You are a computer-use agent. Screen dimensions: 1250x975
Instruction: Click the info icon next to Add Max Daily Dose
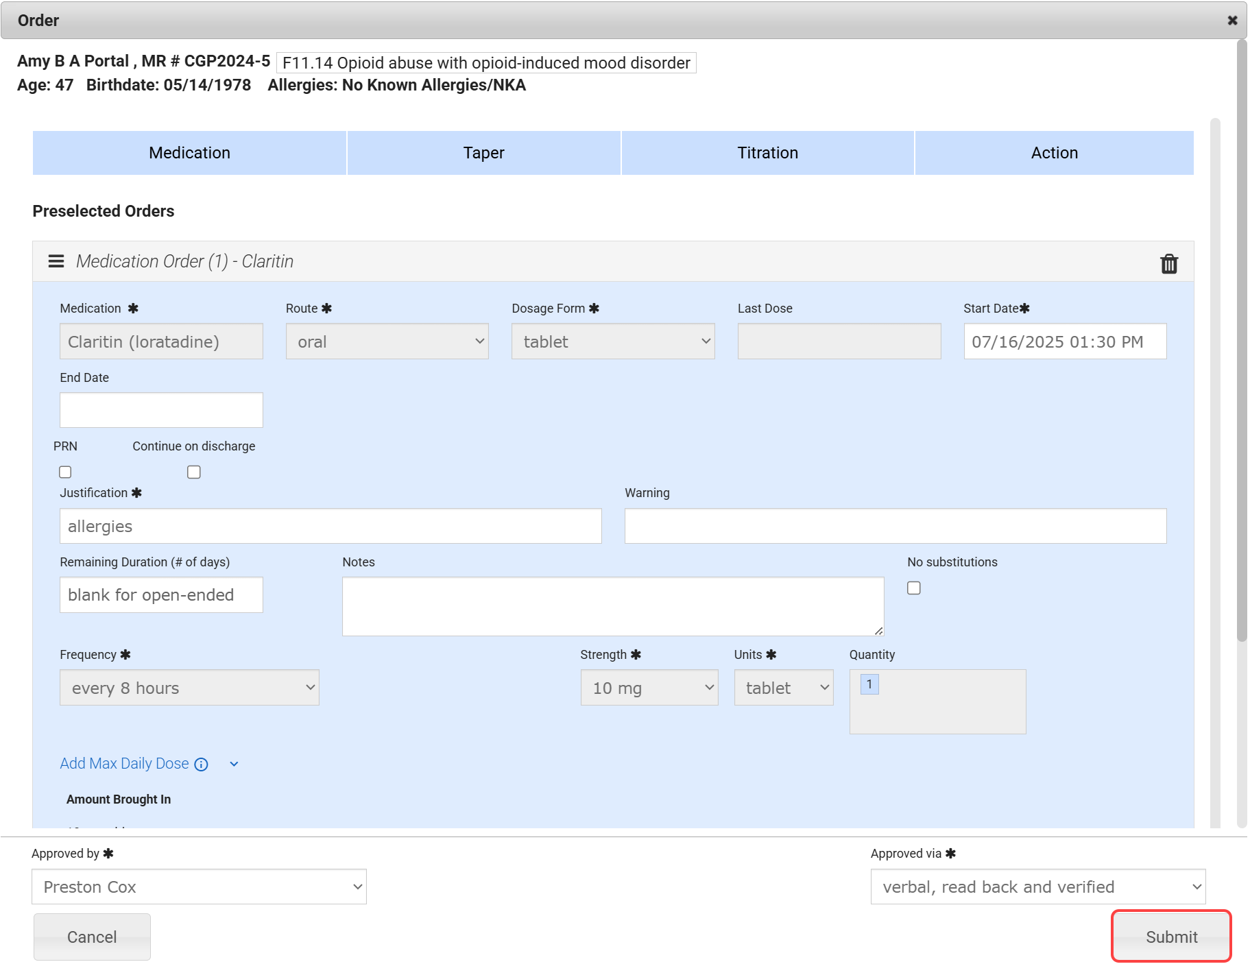point(201,765)
